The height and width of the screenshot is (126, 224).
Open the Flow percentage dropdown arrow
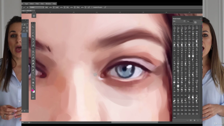85,7
